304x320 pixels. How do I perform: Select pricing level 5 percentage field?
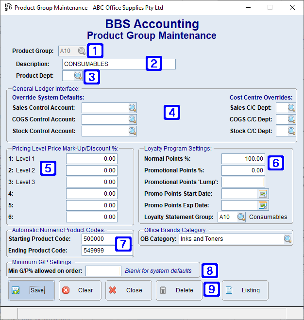point(92,205)
